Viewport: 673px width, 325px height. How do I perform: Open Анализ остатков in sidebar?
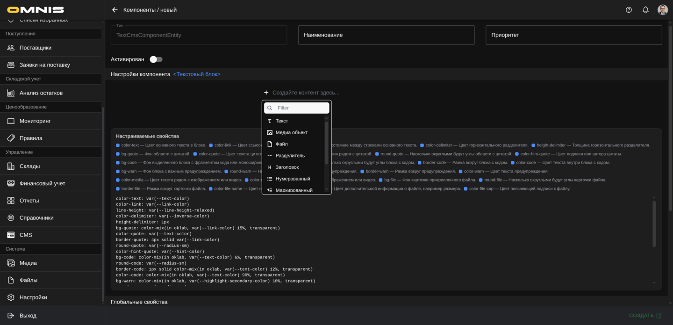[41, 93]
